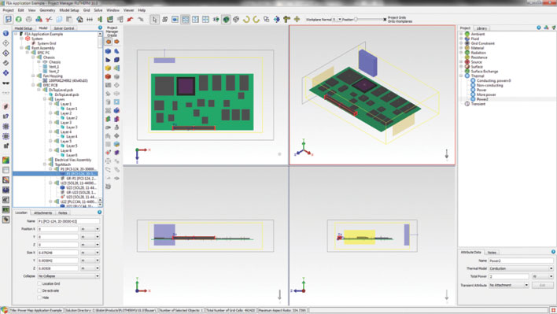557x314 pixels.
Task: Click the blue info icon in left sidebar
Action: [x=6, y=33]
